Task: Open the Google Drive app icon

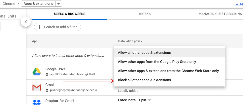Action: [37, 72]
